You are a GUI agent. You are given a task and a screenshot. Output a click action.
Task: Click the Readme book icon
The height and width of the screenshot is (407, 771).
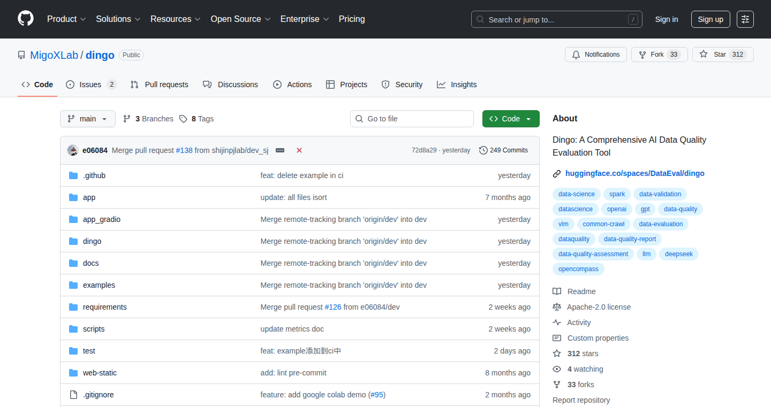coord(557,291)
